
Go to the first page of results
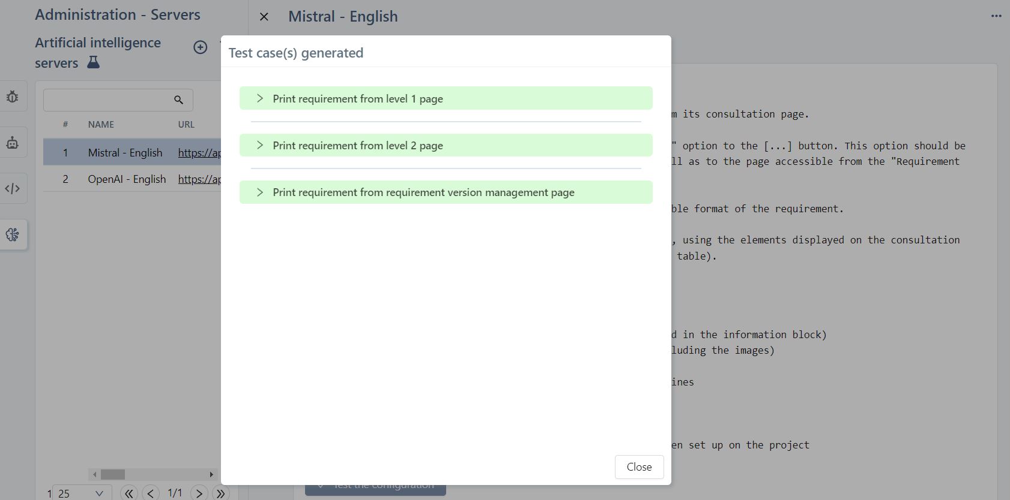pos(129,493)
